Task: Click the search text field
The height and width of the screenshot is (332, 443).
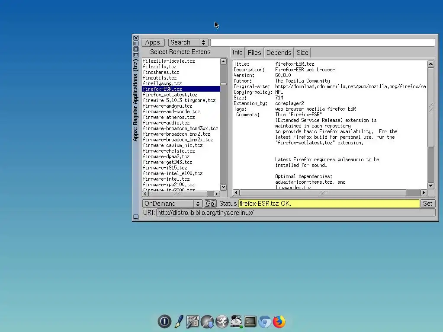Action: point(323,42)
